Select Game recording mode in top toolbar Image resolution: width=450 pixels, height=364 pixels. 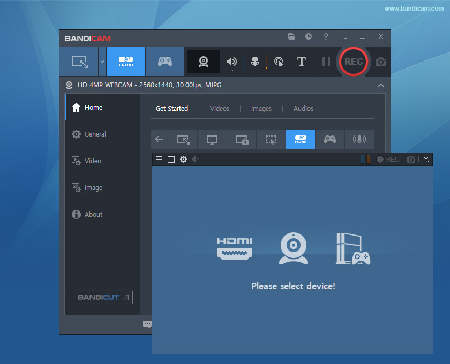pos(164,62)
